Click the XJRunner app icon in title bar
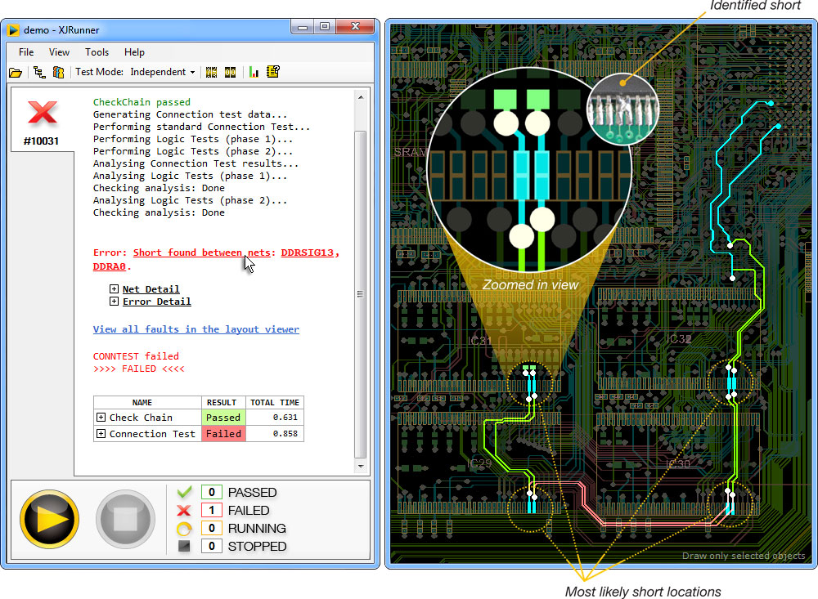The image size is (818, 599). click(14, 30)
